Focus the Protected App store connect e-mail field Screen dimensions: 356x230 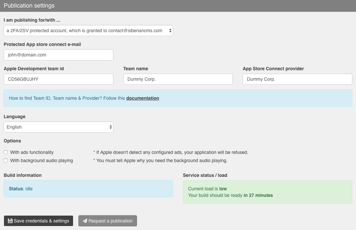pos(58,55)
